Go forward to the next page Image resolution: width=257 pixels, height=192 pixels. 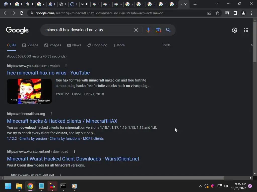[x=14, y=13]
